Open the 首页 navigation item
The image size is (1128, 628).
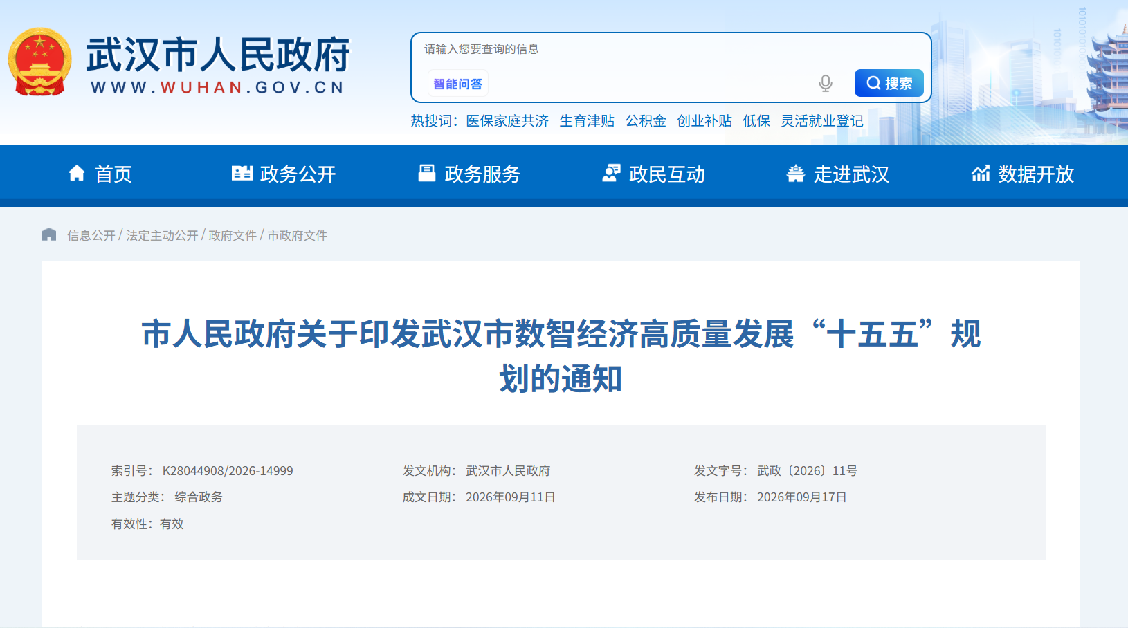(x=100, y=174)
